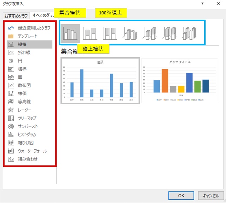Viewport: 226px width, 203px height.
Task: Select 株価 text entry
Action: pos(22,93)
